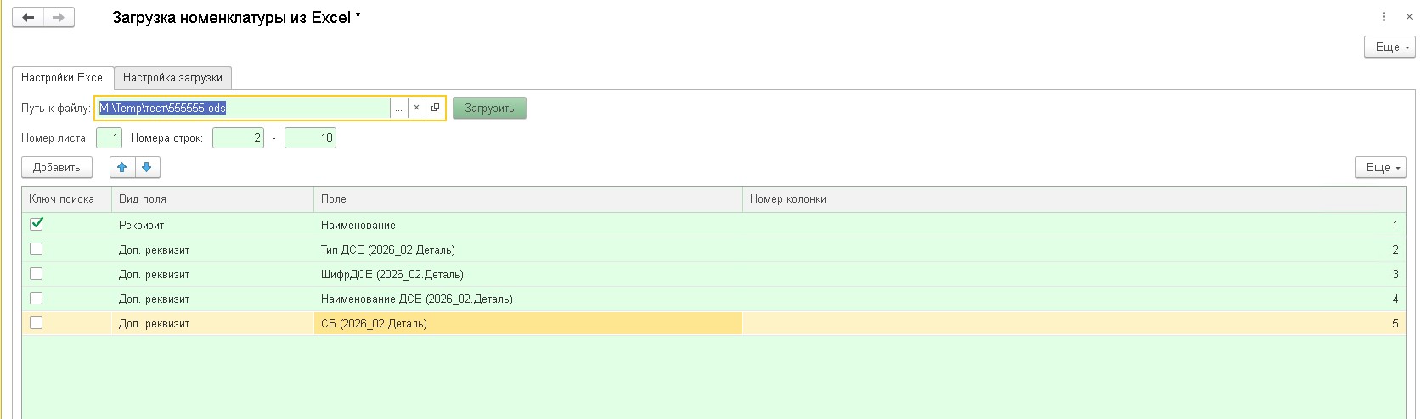Close the Загрузка номенклатуры form

tap(1409, 17)
